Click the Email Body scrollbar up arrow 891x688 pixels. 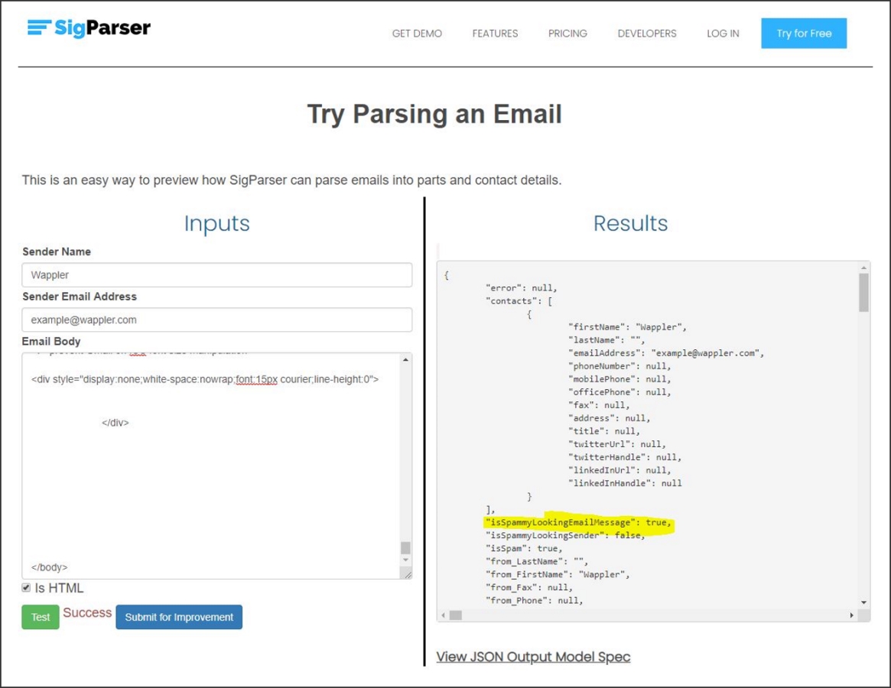tap(405, 359)
